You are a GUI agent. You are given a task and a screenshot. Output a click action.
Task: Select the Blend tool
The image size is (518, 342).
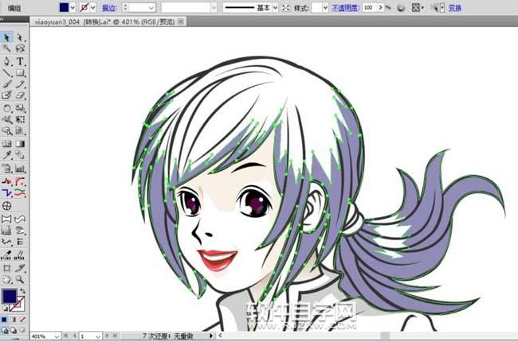click(x=20, y=155)
